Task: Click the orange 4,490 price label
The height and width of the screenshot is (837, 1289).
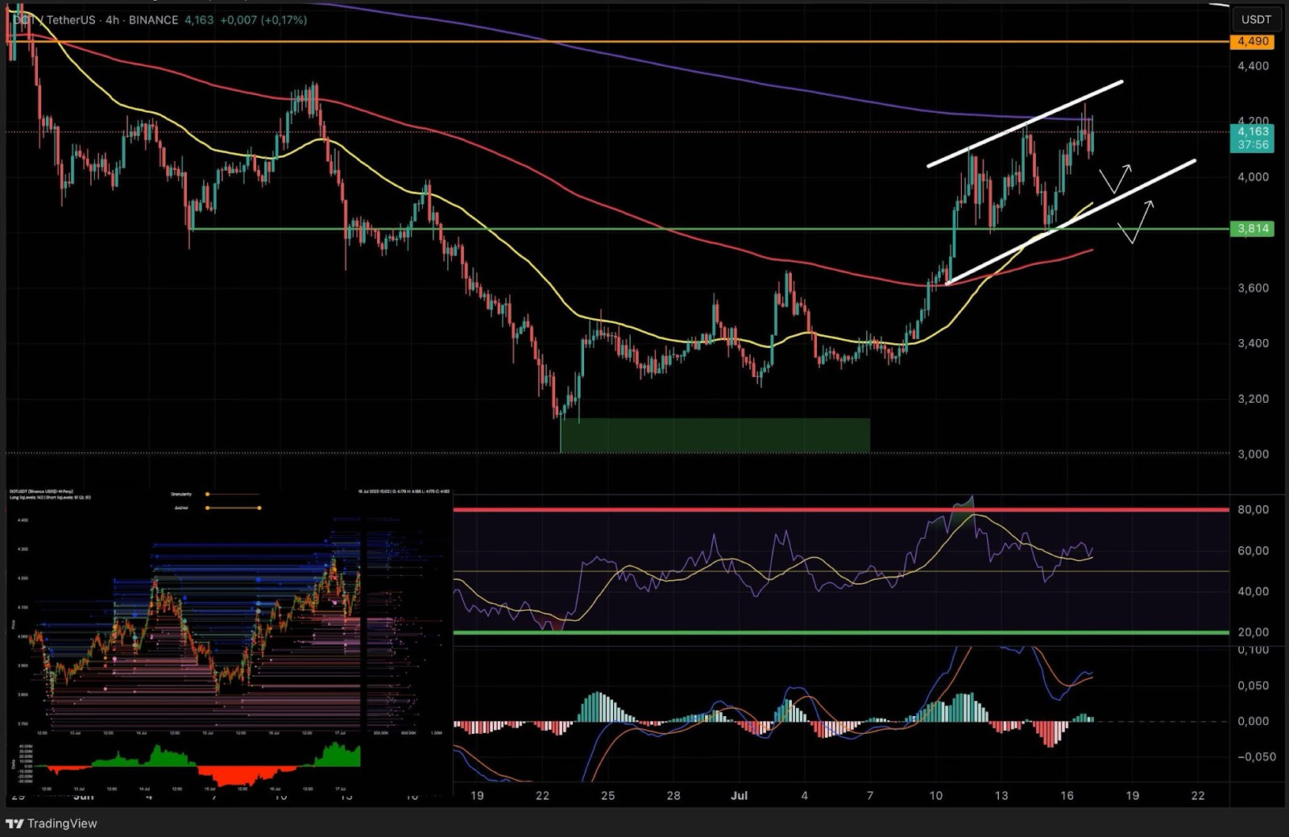Action: click(1253, 41)
